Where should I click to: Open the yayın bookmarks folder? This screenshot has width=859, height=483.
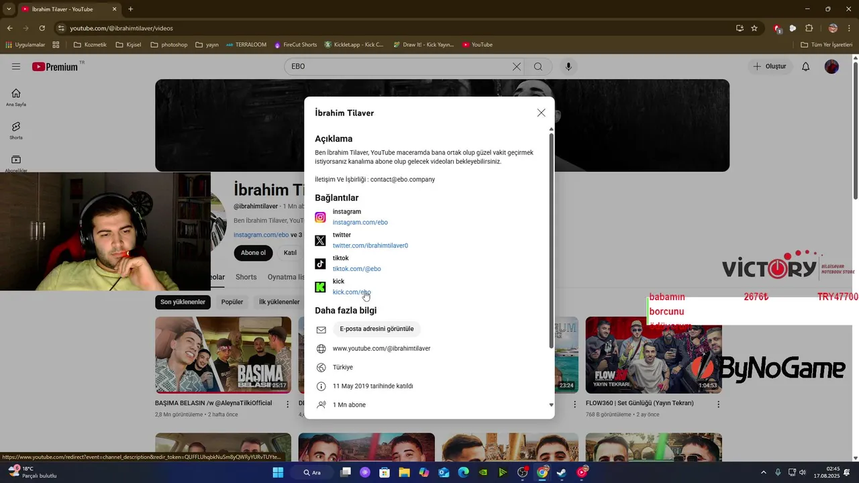207,45
